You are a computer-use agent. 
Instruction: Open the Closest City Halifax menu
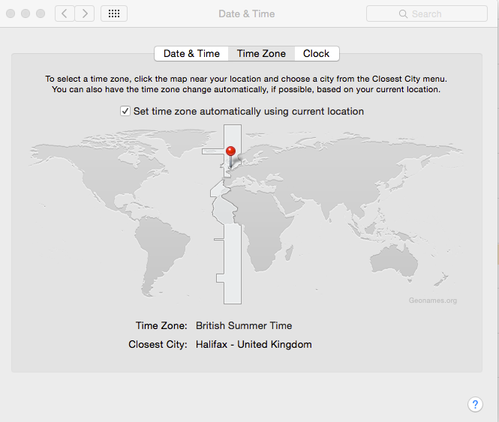click(x=254, y=345)
